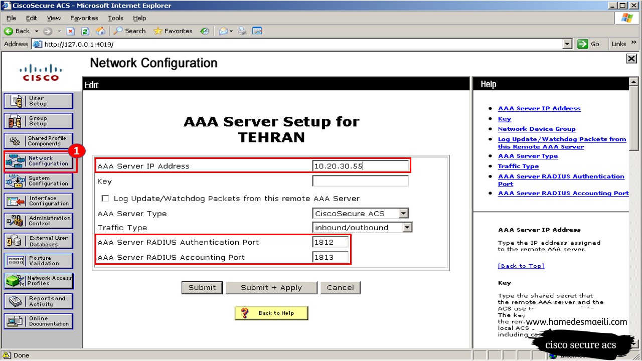Open the Back button history dropdown arrow

pos(37,31)
